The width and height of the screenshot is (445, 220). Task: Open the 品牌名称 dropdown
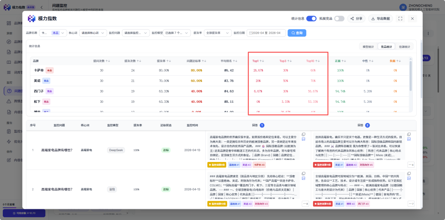click(53, 33)
